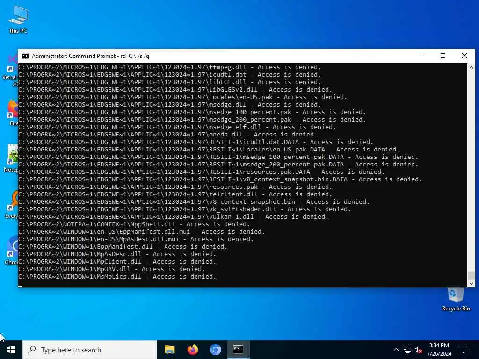This screenshot has width=479, height=359.
Task: Click the MsMpLics.dll output line
Action: tap(117, 277)
